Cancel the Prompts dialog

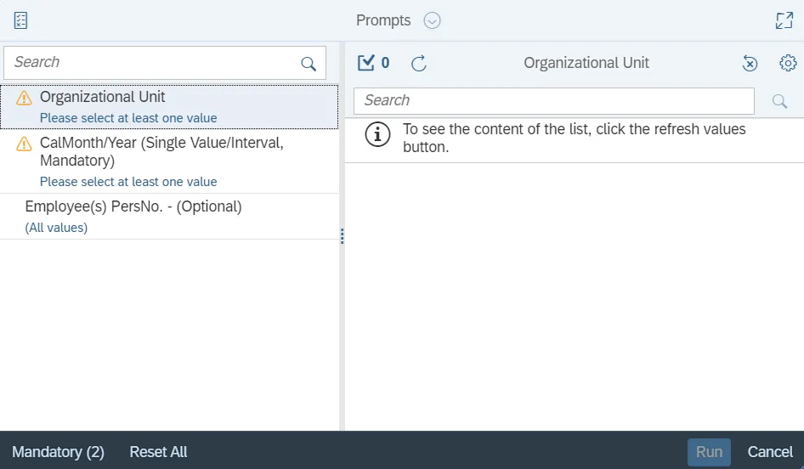tap(770, 452)
